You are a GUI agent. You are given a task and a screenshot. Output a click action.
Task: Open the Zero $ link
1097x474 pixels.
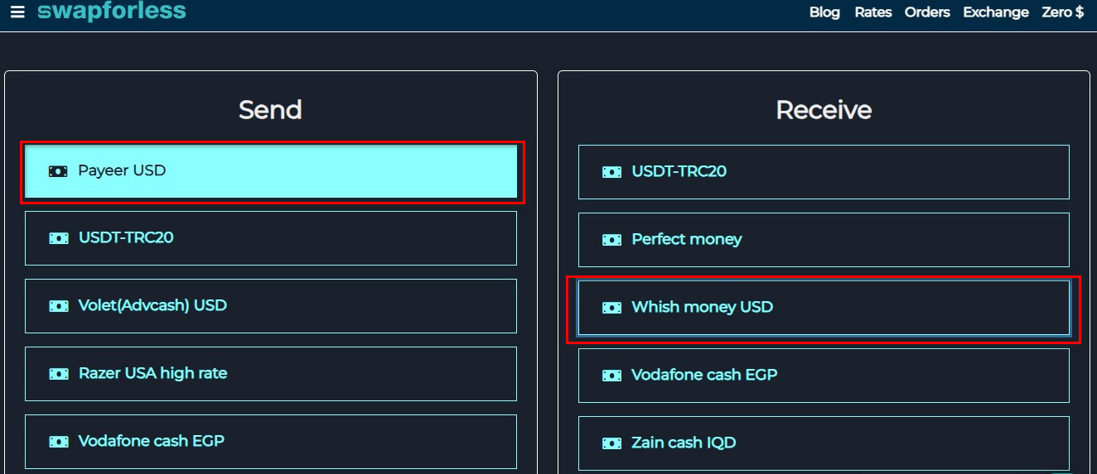click(x=1063, y=12)
